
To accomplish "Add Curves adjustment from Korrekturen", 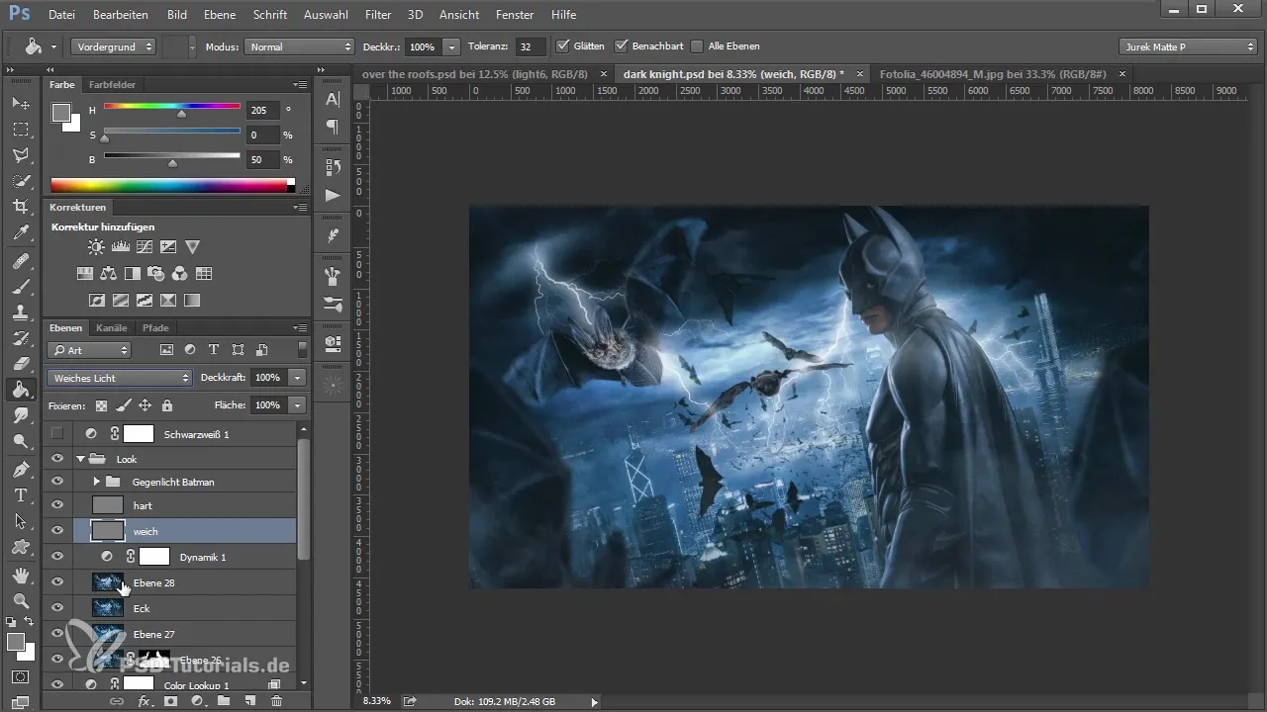I will click(x=145, y=247).
